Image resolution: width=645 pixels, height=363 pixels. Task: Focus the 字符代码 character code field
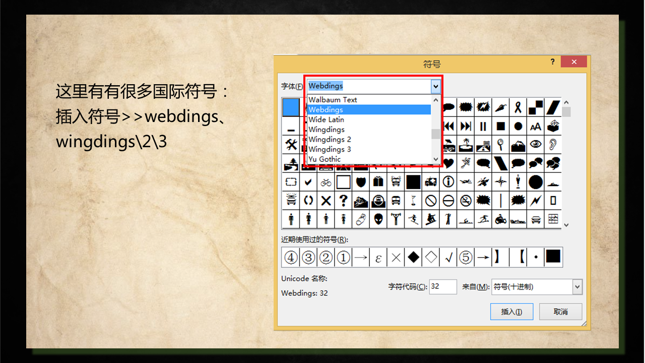[x=443, y=287]
